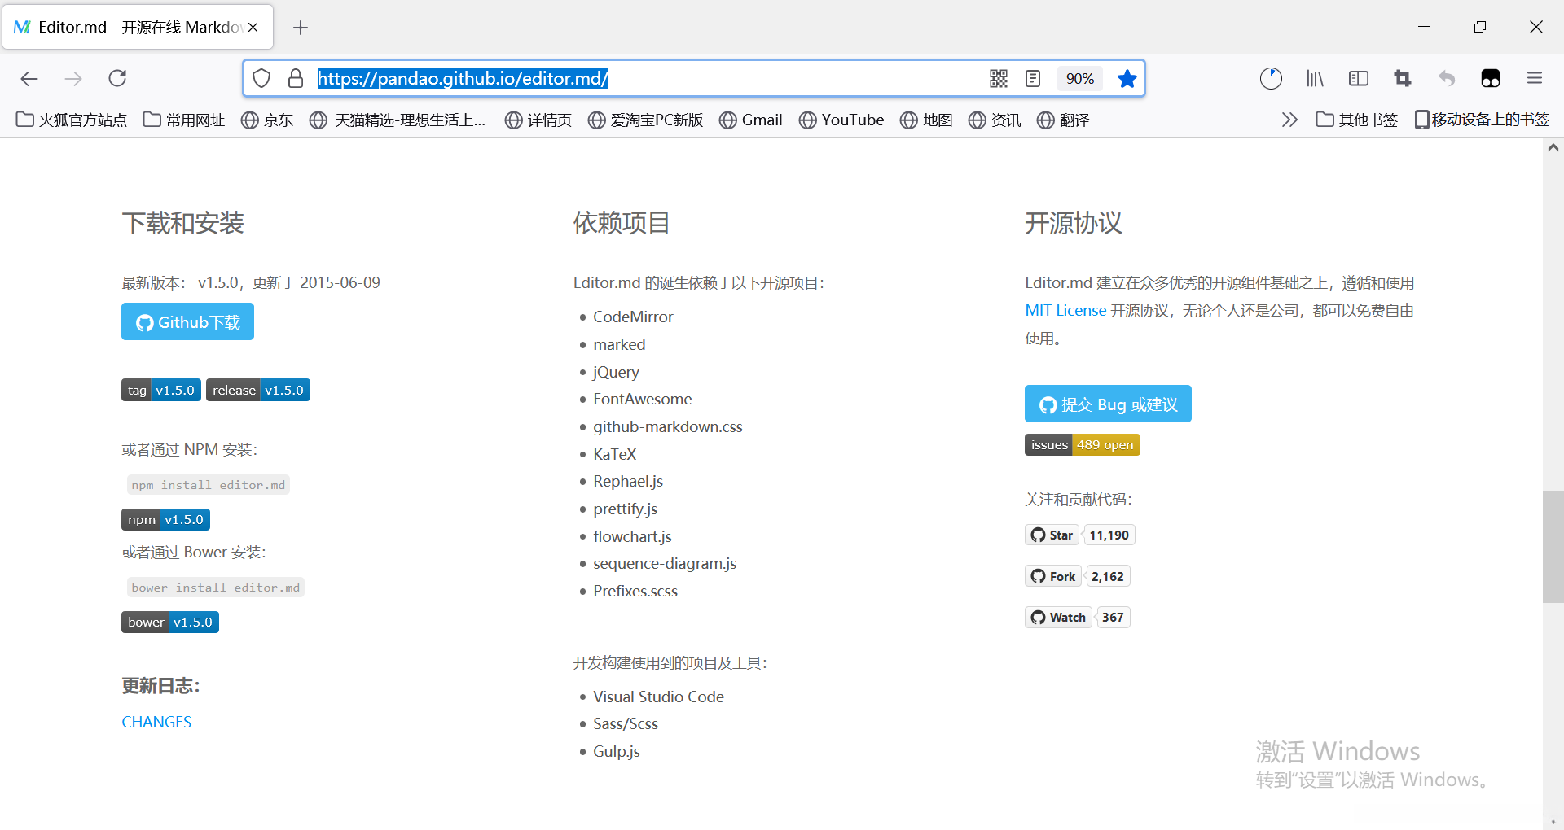
Task: Click the site lock security icon
Action: (x=295, y=78)
